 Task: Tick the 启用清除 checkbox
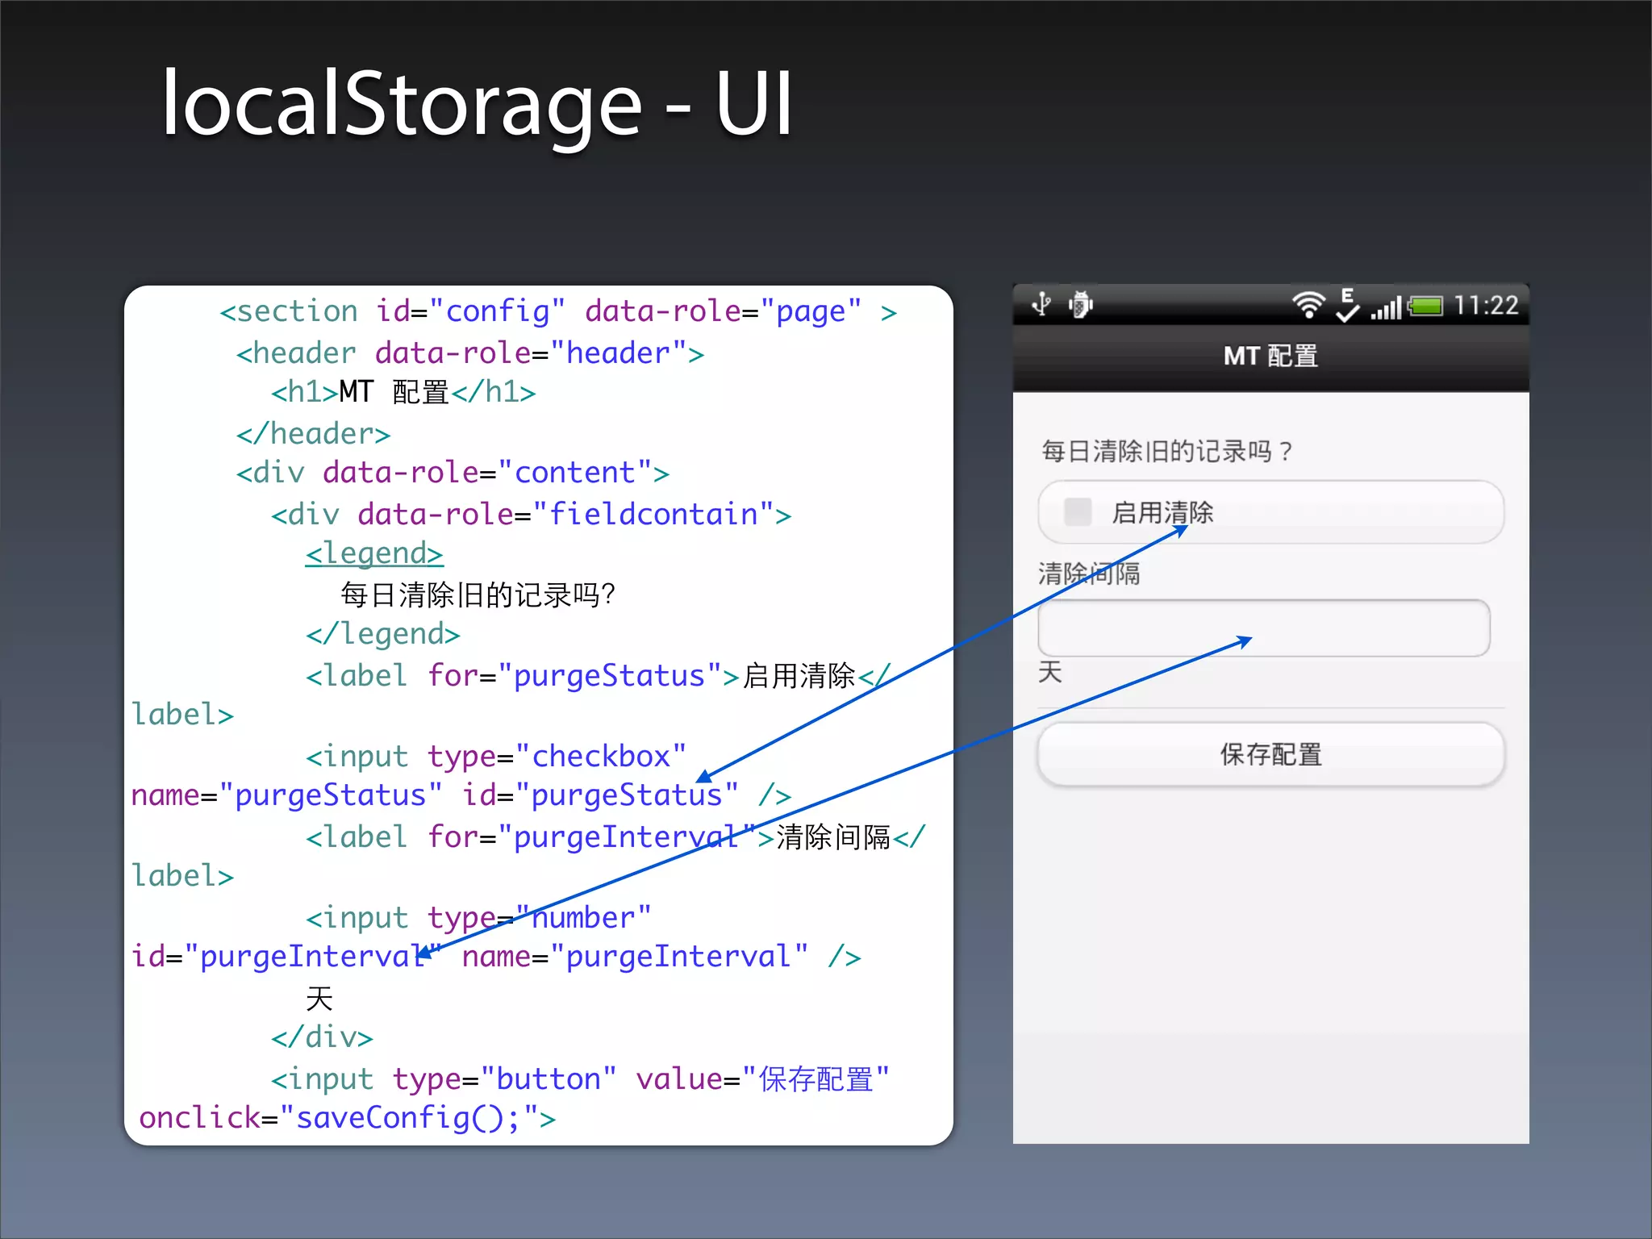point(1078,511)
